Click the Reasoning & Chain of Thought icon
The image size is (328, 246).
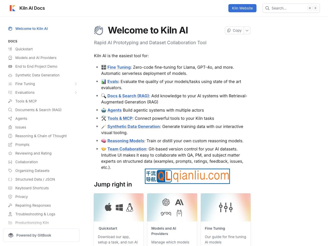coord(10,136)
